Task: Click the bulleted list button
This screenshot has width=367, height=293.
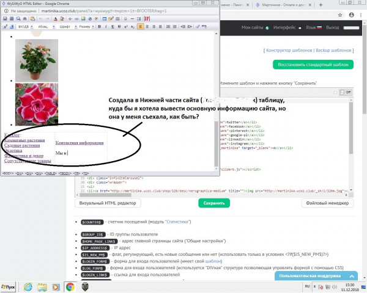Action: click(x=174, y=27)
